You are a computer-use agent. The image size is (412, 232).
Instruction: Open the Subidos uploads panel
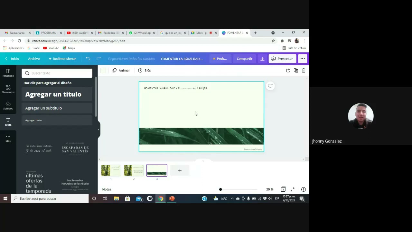click(8, 105)
